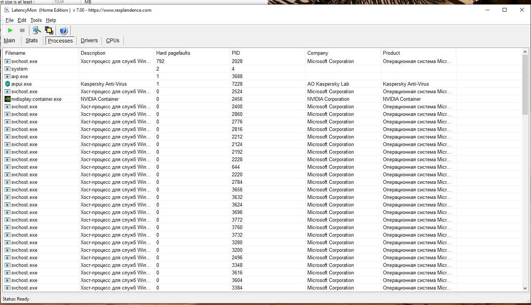This screenshot has height=305, width=531.
Task: Click the icon of svchost.exe with PID 2028
Action: [x=8, y=61]
